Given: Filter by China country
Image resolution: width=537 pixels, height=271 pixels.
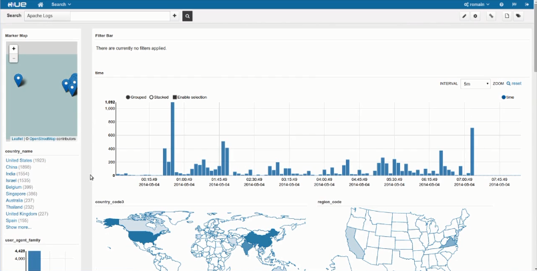Looking at the screenshot, I should (11, 167).
